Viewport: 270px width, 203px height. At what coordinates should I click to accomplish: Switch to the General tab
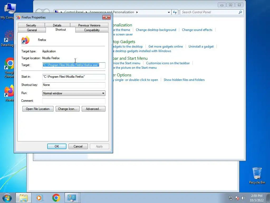(x=32, y=30)
